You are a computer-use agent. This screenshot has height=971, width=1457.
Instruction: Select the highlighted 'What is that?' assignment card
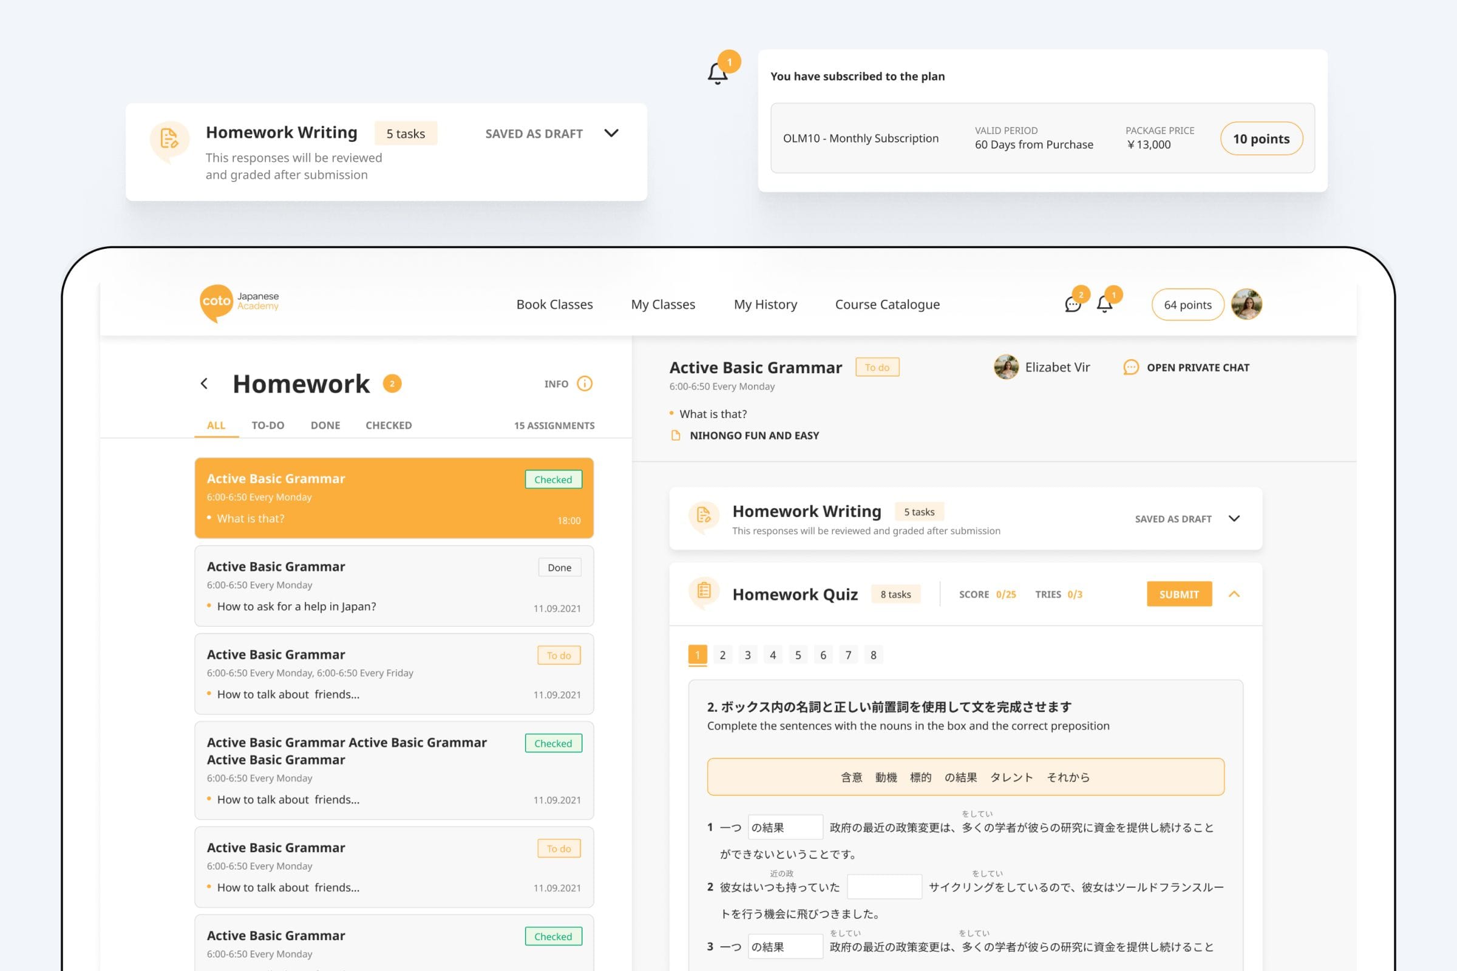394,498
